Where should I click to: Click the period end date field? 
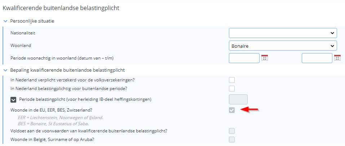(x=317, y=58)
